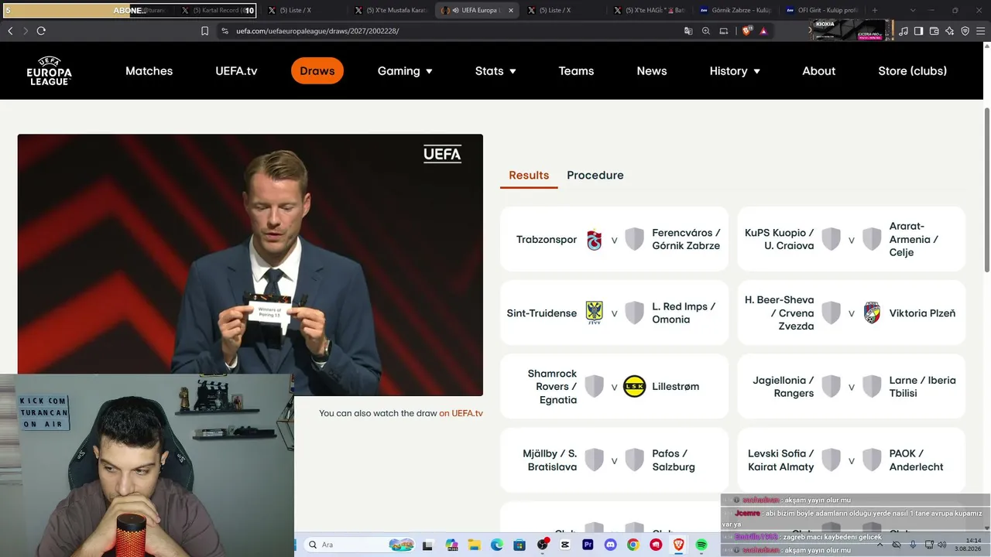Switch to the X'te Mustafa browser tab
Image resolution: width=991 pixels, height=557 pixels.
[x=391, y=11]
